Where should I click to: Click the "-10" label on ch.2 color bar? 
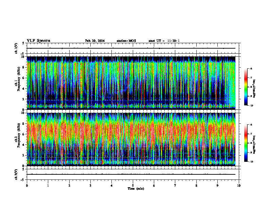click(x=251, y=162)
